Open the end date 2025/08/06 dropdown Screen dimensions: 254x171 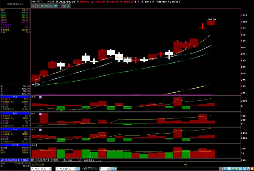click(75, 169)
